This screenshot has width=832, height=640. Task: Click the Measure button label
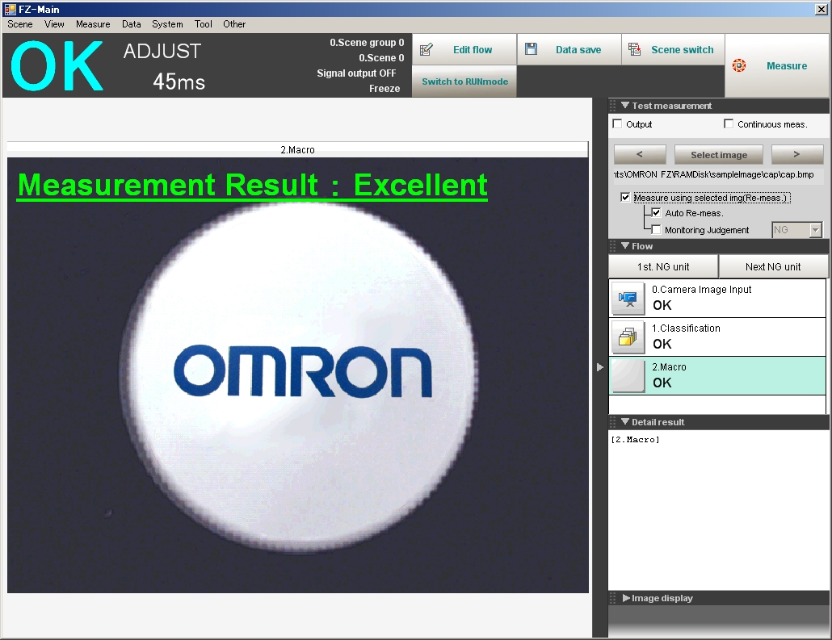(787, 65)
